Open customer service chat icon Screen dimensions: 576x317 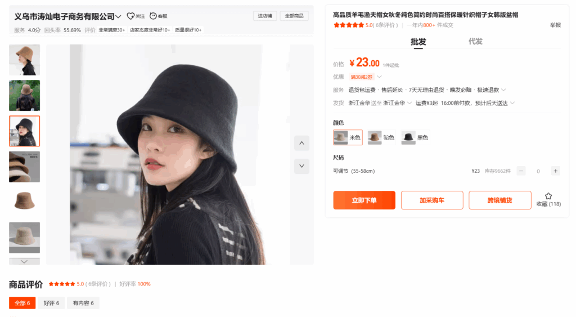tap(153, 16)
